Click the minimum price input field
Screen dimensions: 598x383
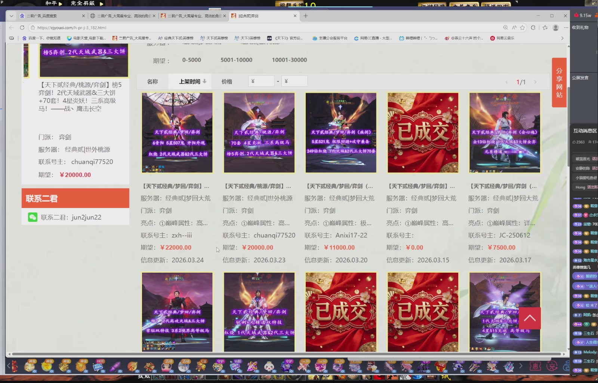(x=261, y=81)
